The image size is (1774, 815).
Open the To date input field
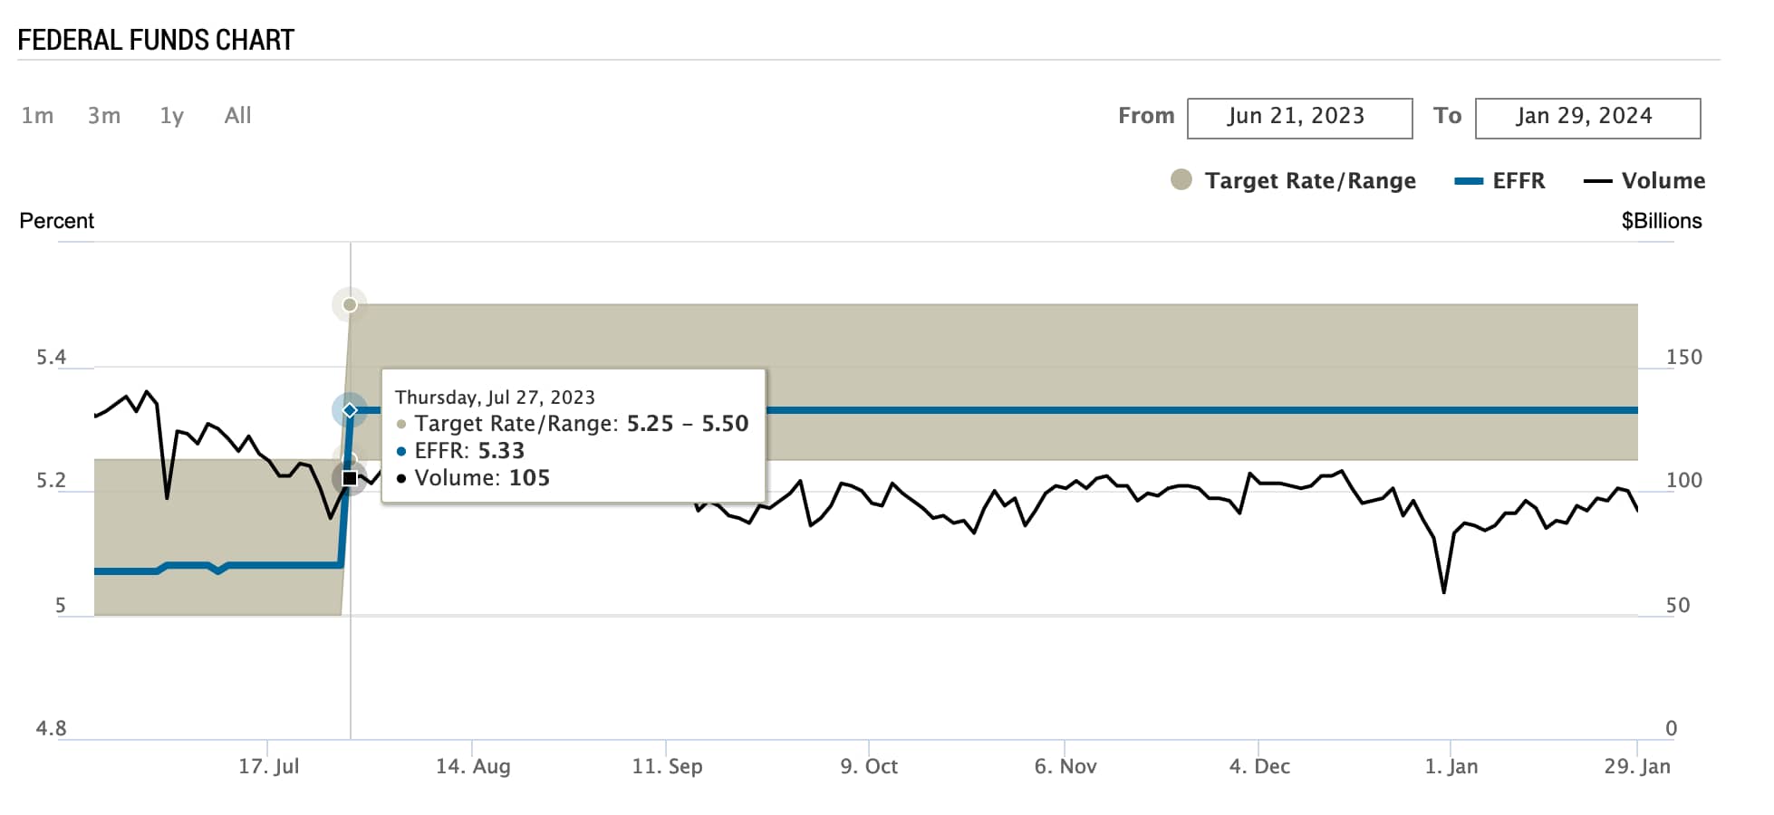(1586, 118)
